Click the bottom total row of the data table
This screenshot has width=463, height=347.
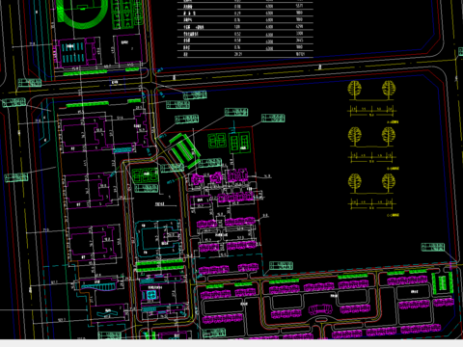(x=245, y=54)
